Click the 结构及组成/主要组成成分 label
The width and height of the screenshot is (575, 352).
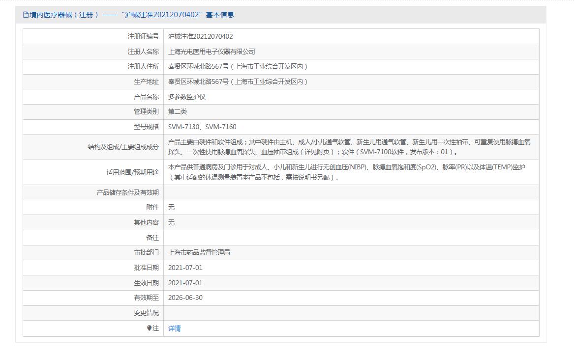[x=123, y=147]
